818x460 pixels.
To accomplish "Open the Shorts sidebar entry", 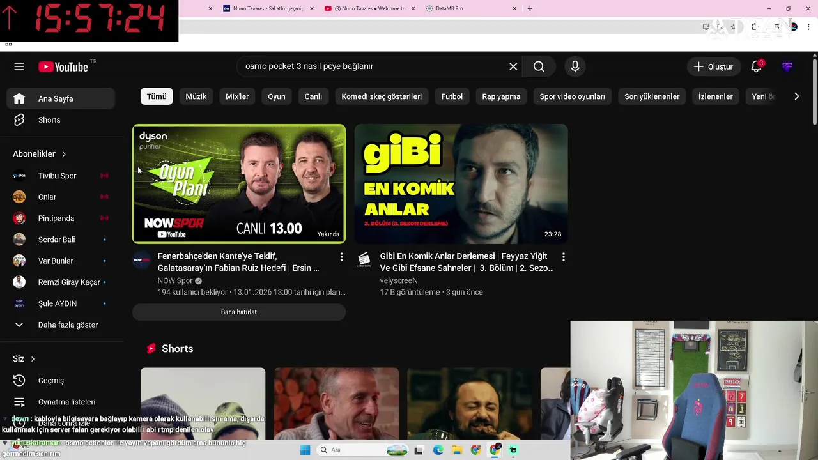I will 61,120.
